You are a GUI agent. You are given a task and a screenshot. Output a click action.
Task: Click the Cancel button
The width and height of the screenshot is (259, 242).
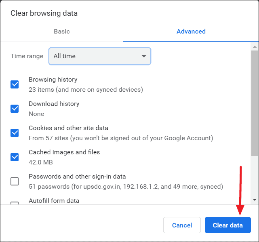(182, 225)
